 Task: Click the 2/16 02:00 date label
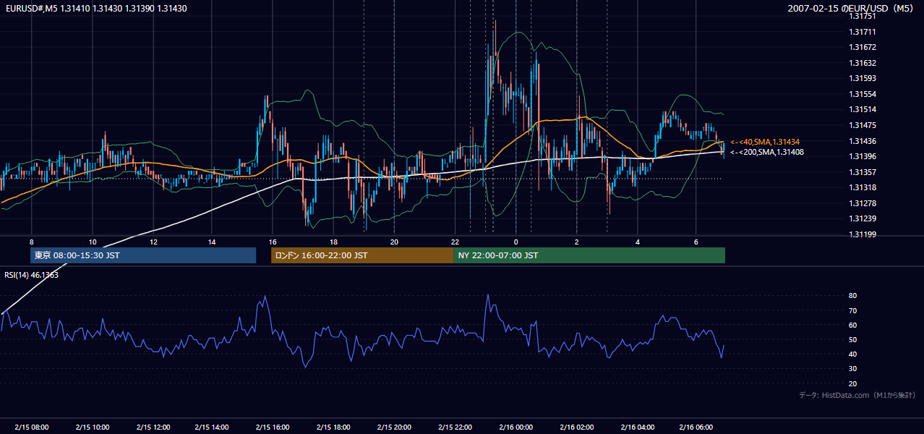tap(576, 427)
